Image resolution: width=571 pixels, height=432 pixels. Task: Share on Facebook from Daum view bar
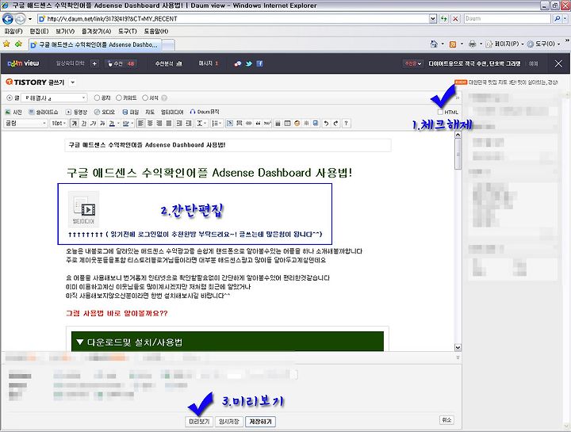[259, 63]
